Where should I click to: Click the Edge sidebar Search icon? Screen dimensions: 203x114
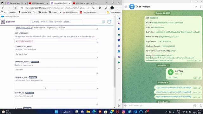pyautogui.click(x=119, y=18)
